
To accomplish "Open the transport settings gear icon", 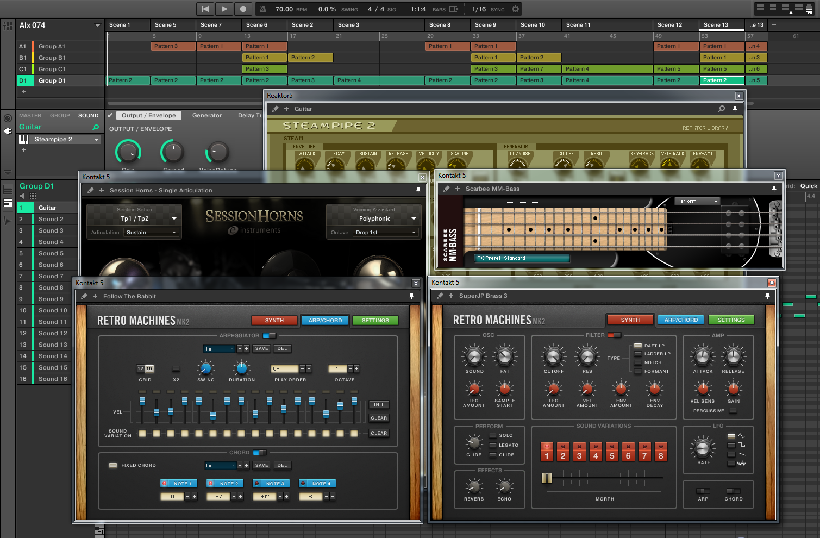I will [x=516, y=9].
